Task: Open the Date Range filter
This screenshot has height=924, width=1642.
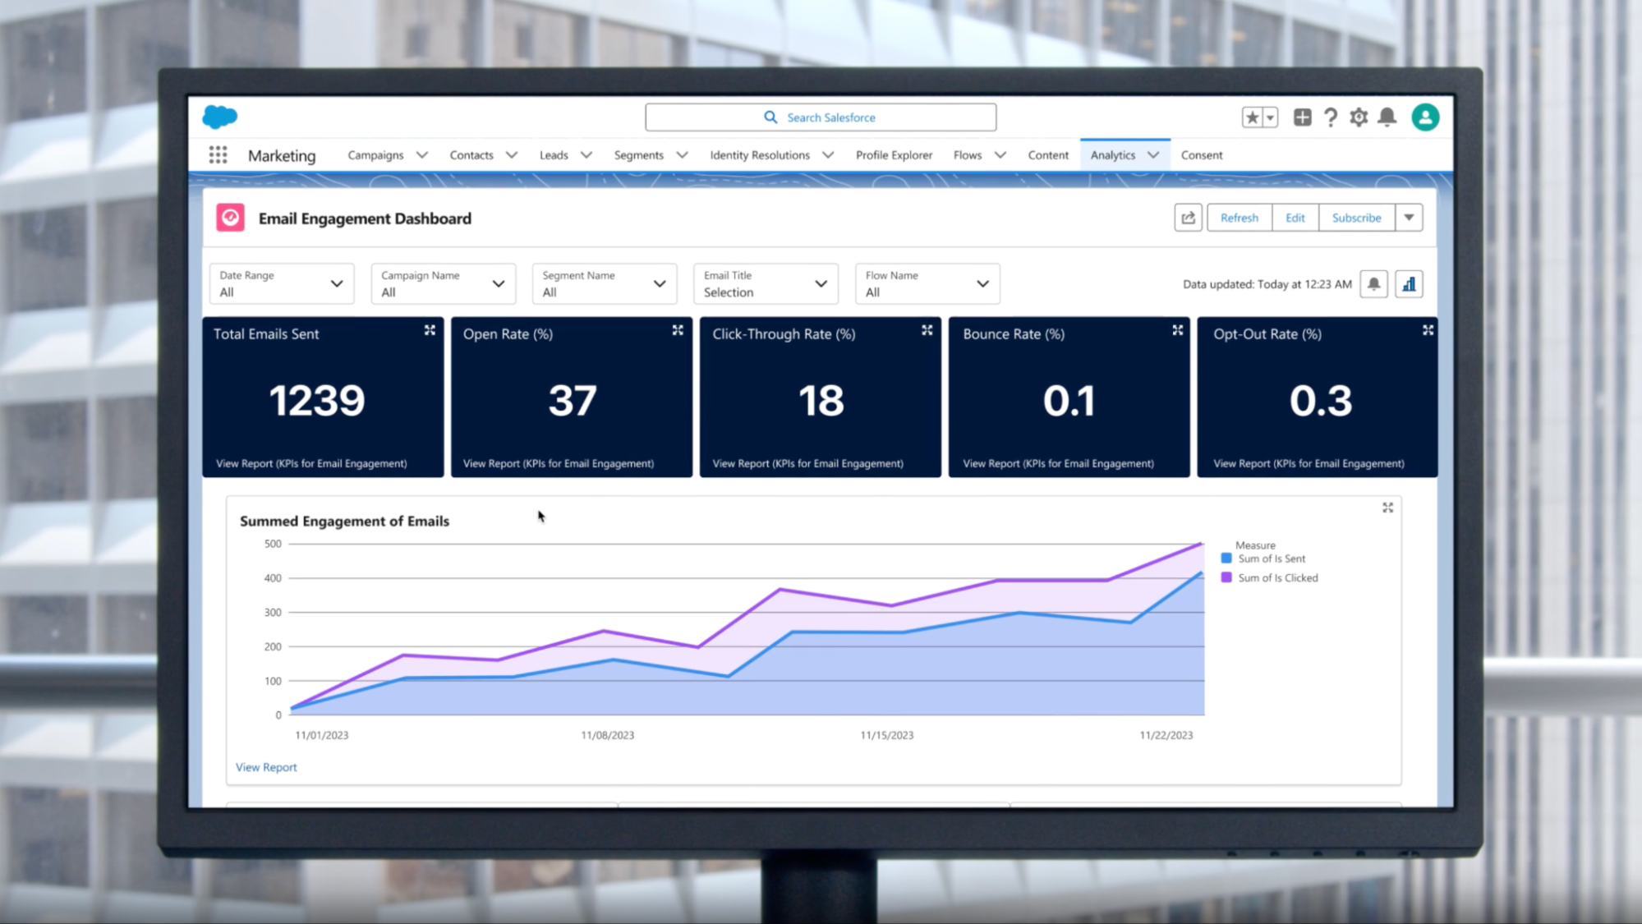Action: click(x=282, y=283)
